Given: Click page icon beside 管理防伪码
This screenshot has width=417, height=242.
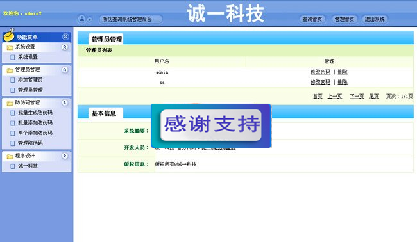Looking at the screenshot, I should tap(12, 143).
